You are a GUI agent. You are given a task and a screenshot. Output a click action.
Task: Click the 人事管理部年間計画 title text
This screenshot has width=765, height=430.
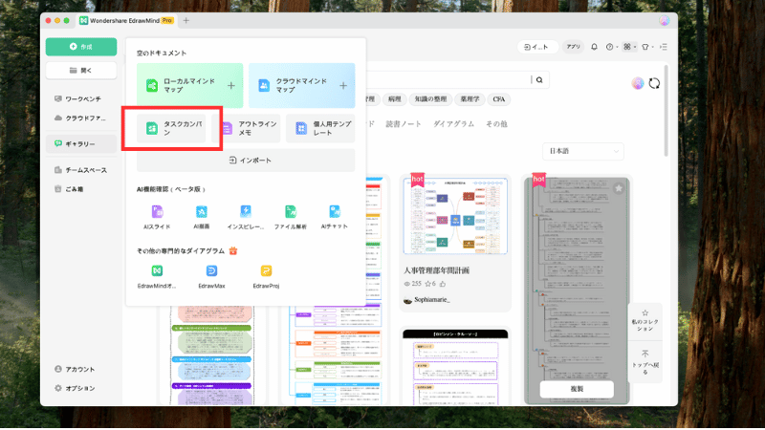(x=436, y=270)
